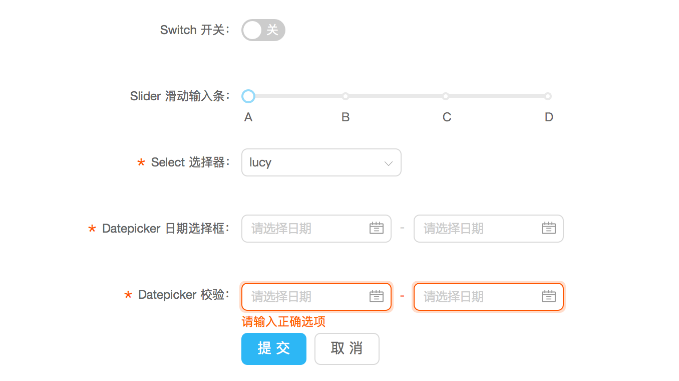Set slider to mark B dot
The height and width of the screenshot is (381, 679).
(346, 96)
